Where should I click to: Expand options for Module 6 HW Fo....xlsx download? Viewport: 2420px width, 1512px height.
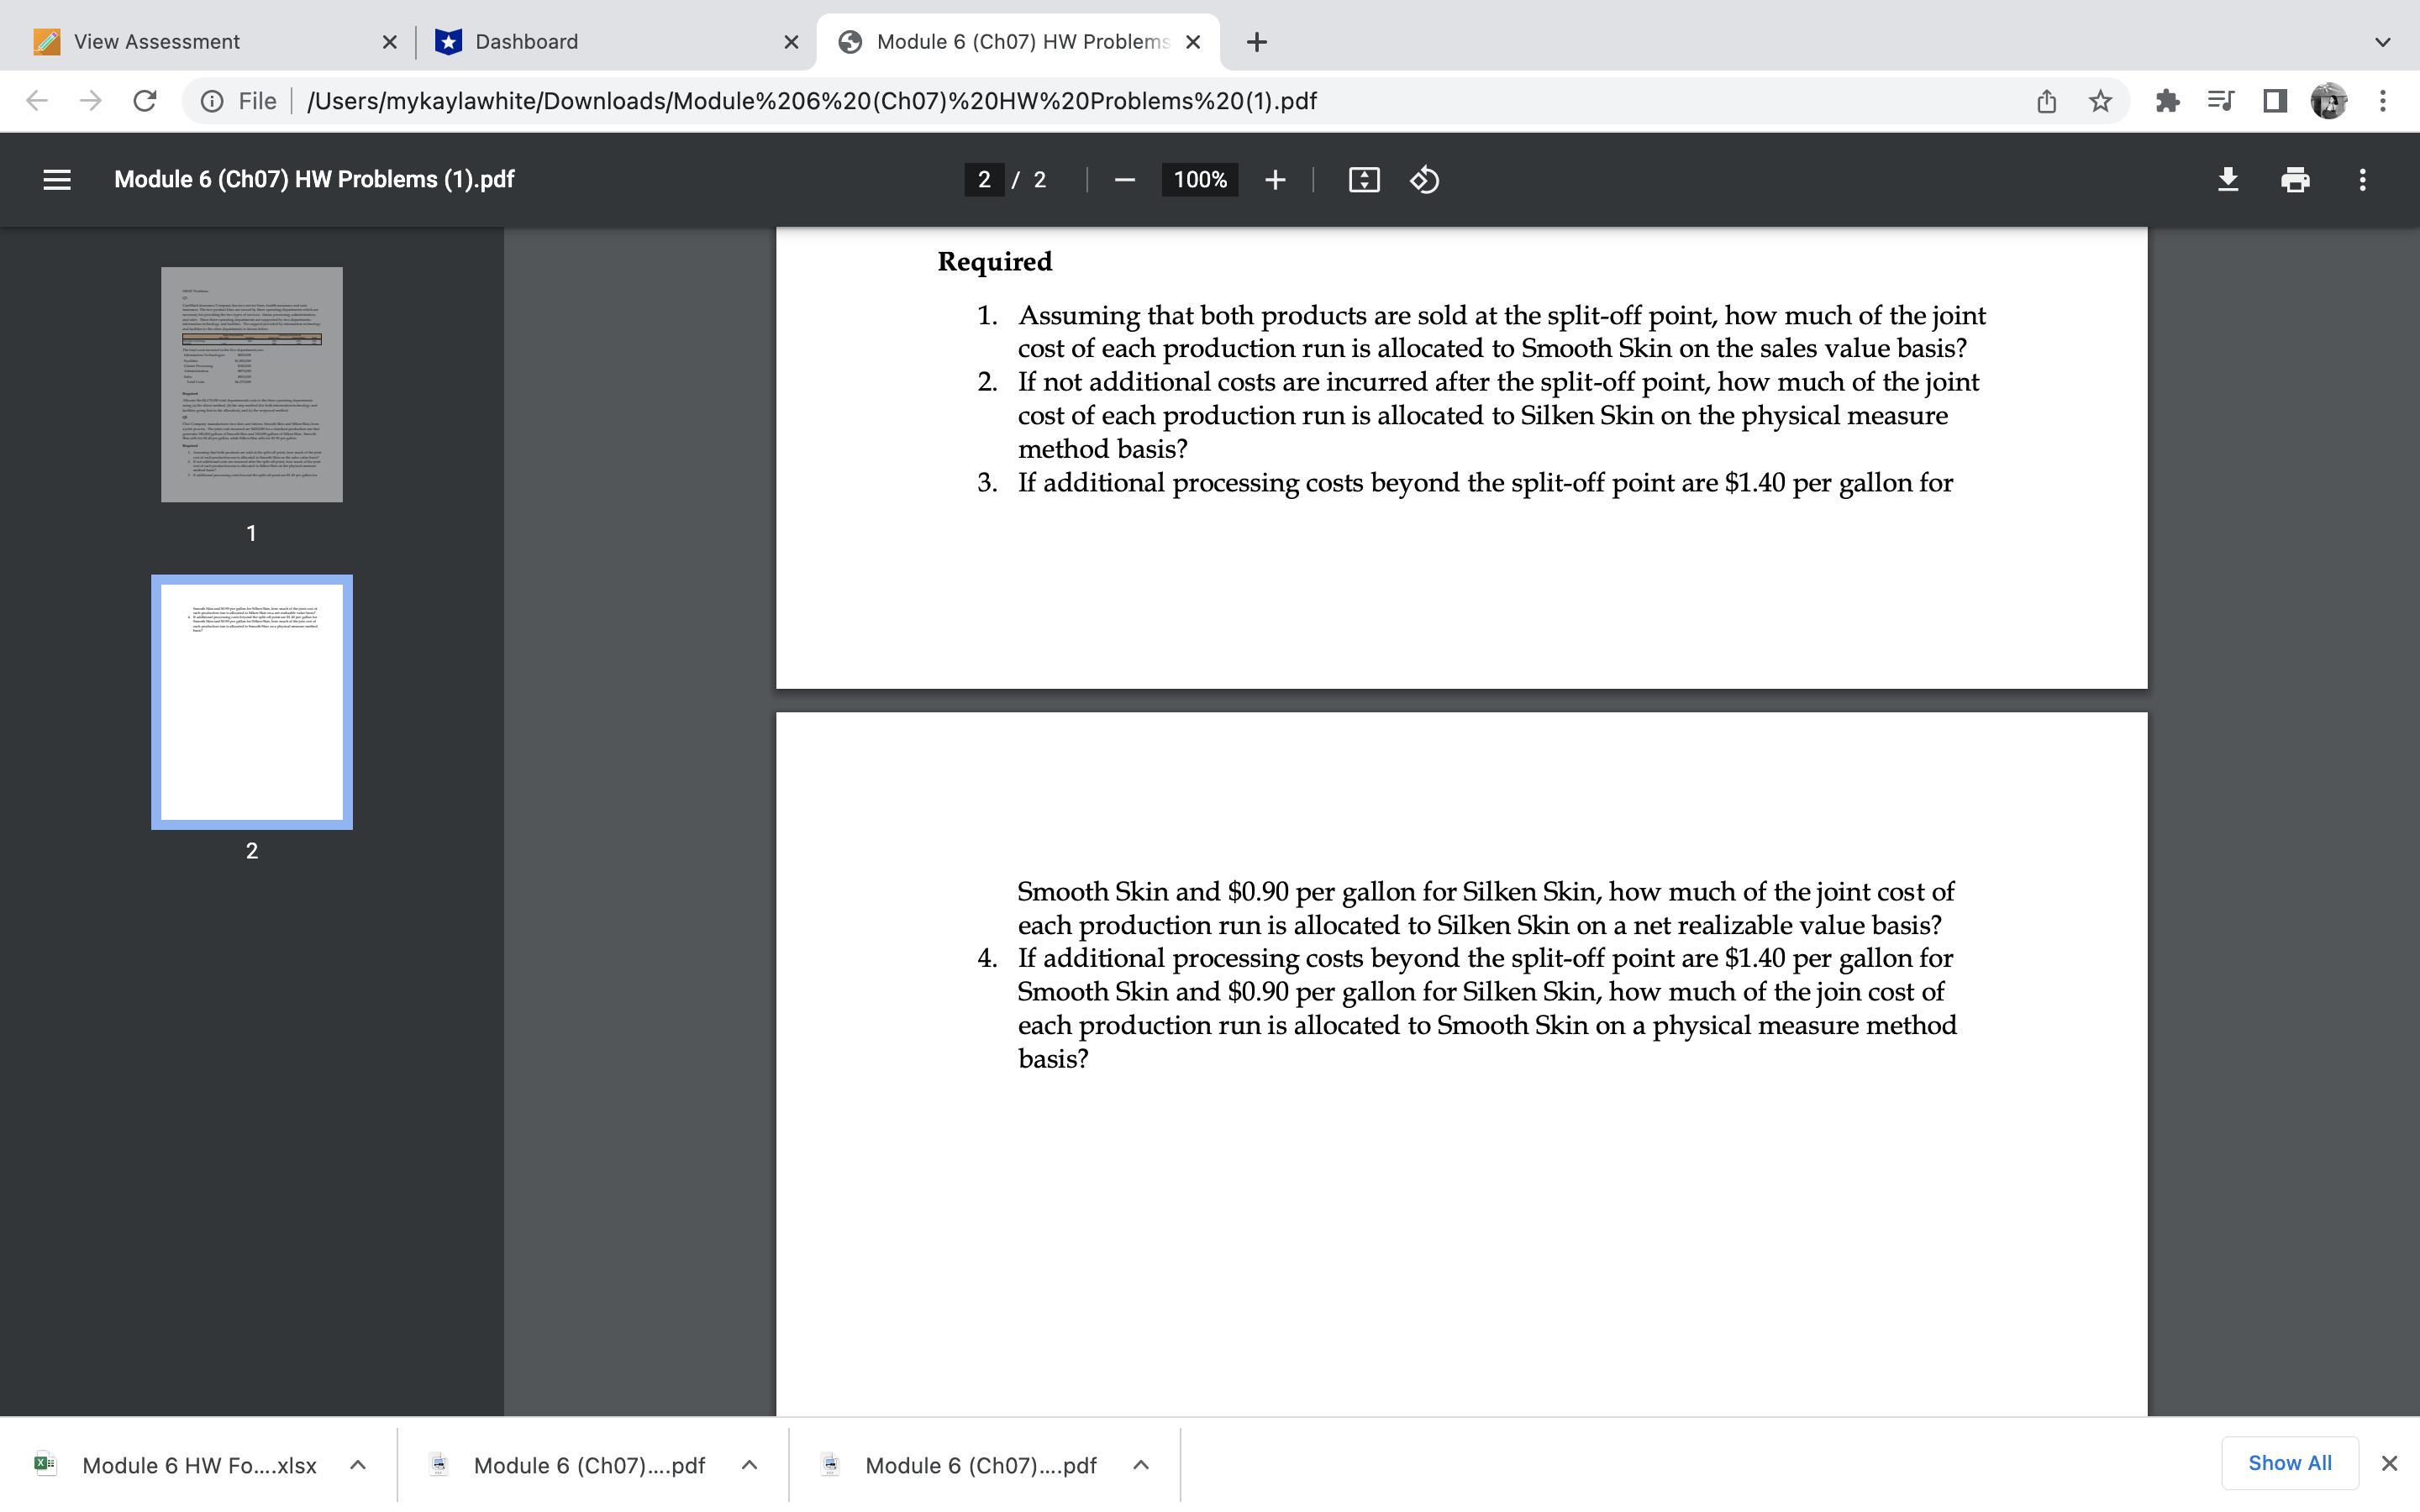(x=357, y=1465)
